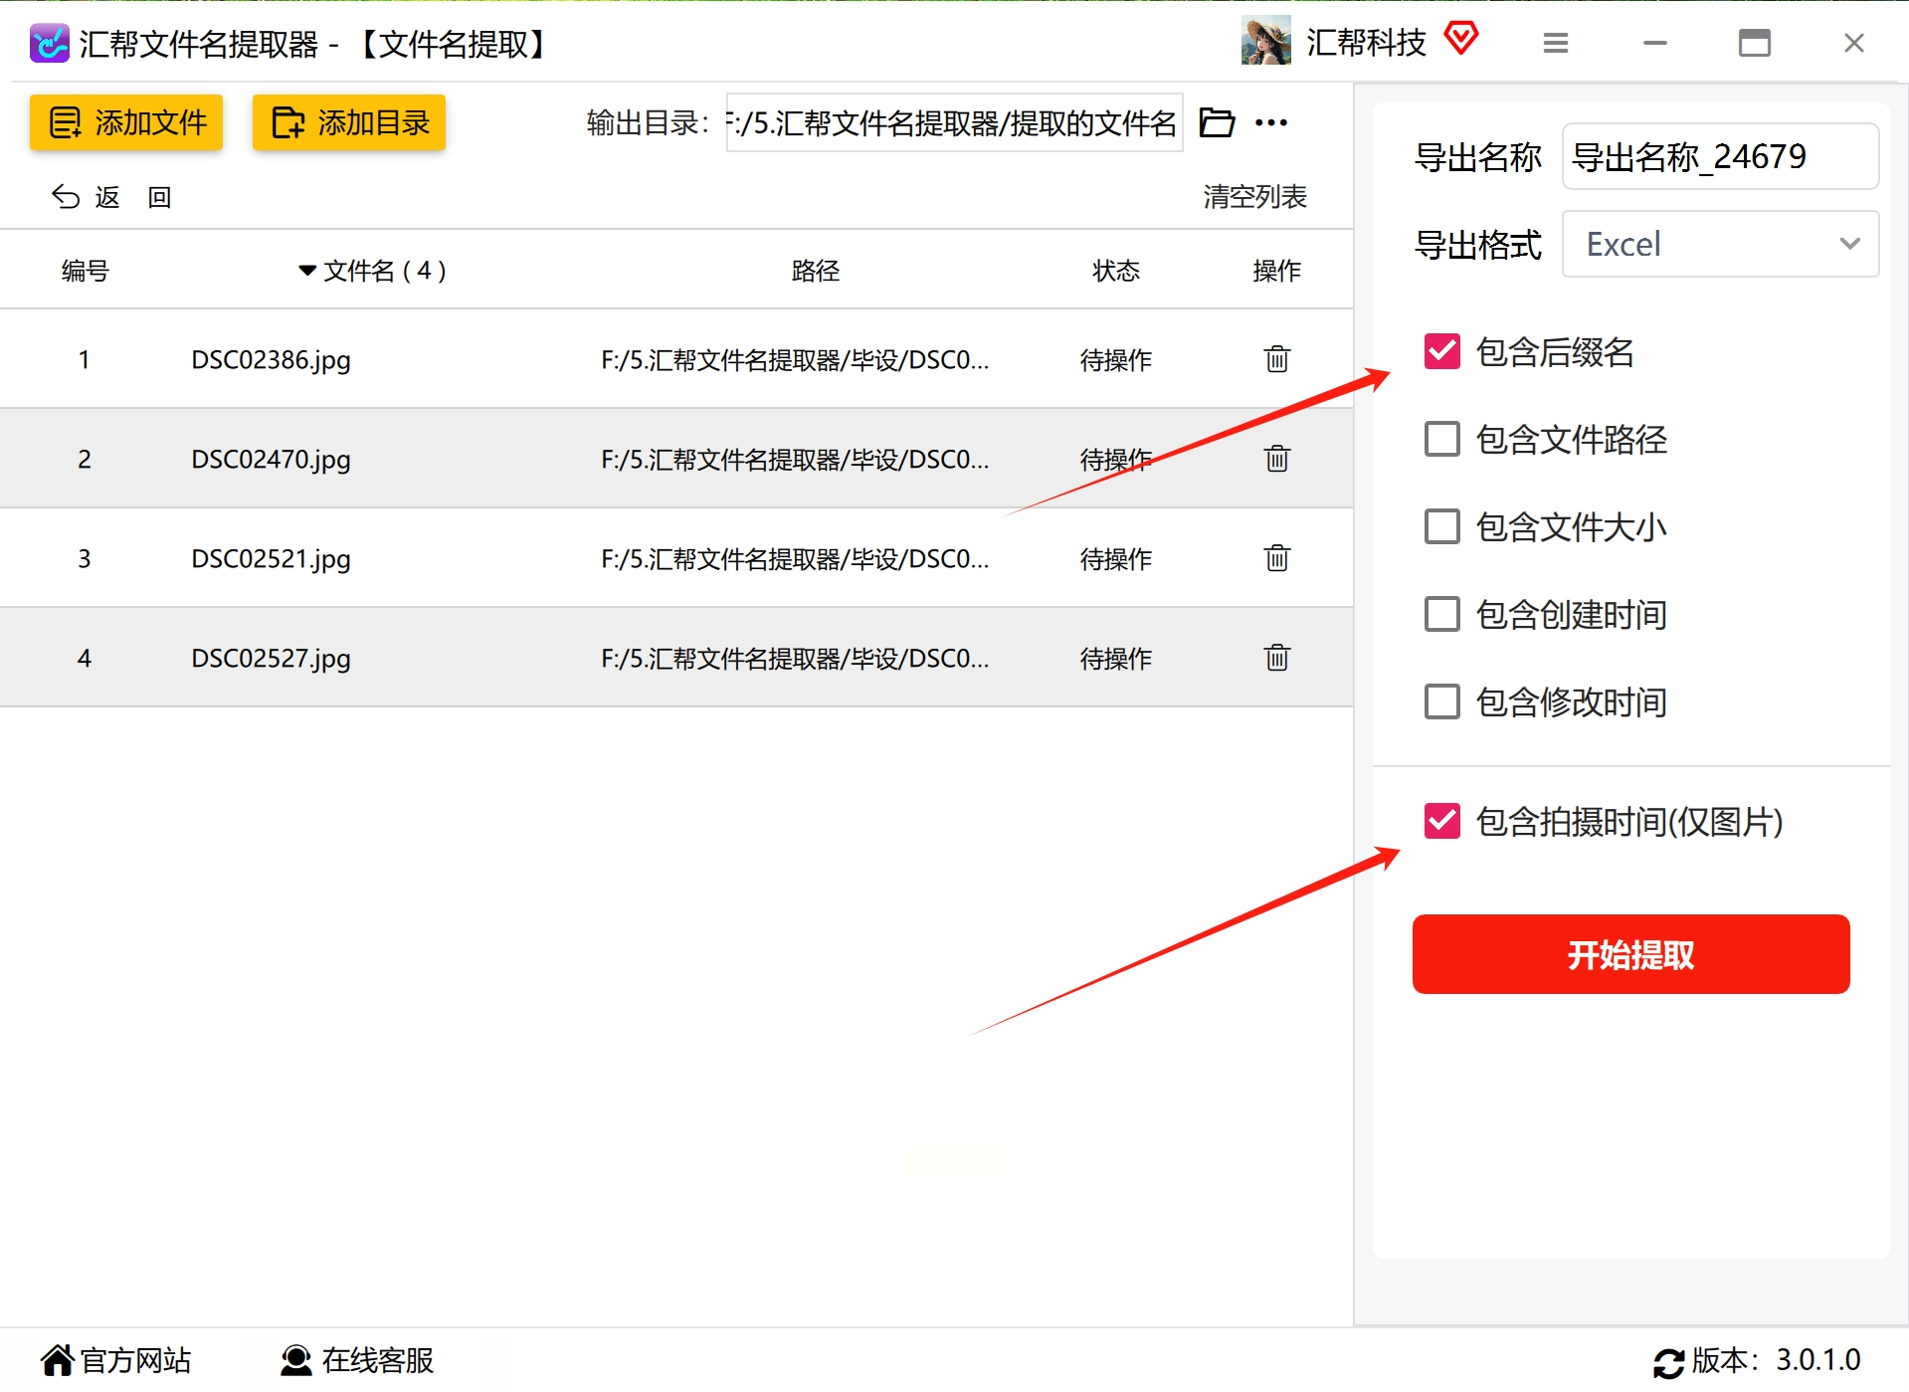The width and height of the screenshot is (1909, 1392).
Task: Check the 包含文件大小 option
Action: coord(1441,526)
